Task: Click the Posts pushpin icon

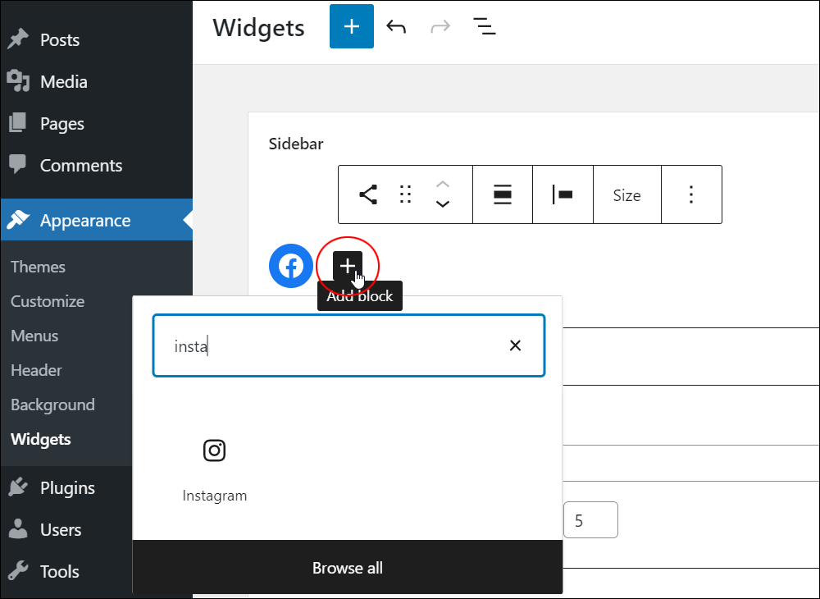Action: (18, 39)
